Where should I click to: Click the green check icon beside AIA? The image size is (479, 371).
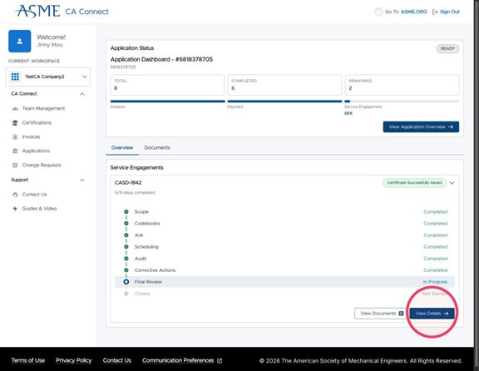pyautogui.click(x=126, y=235)
